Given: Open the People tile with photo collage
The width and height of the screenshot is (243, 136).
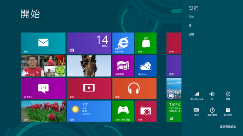Looking at the screenshot, I should pyautogui.click(x=43, y=66).
